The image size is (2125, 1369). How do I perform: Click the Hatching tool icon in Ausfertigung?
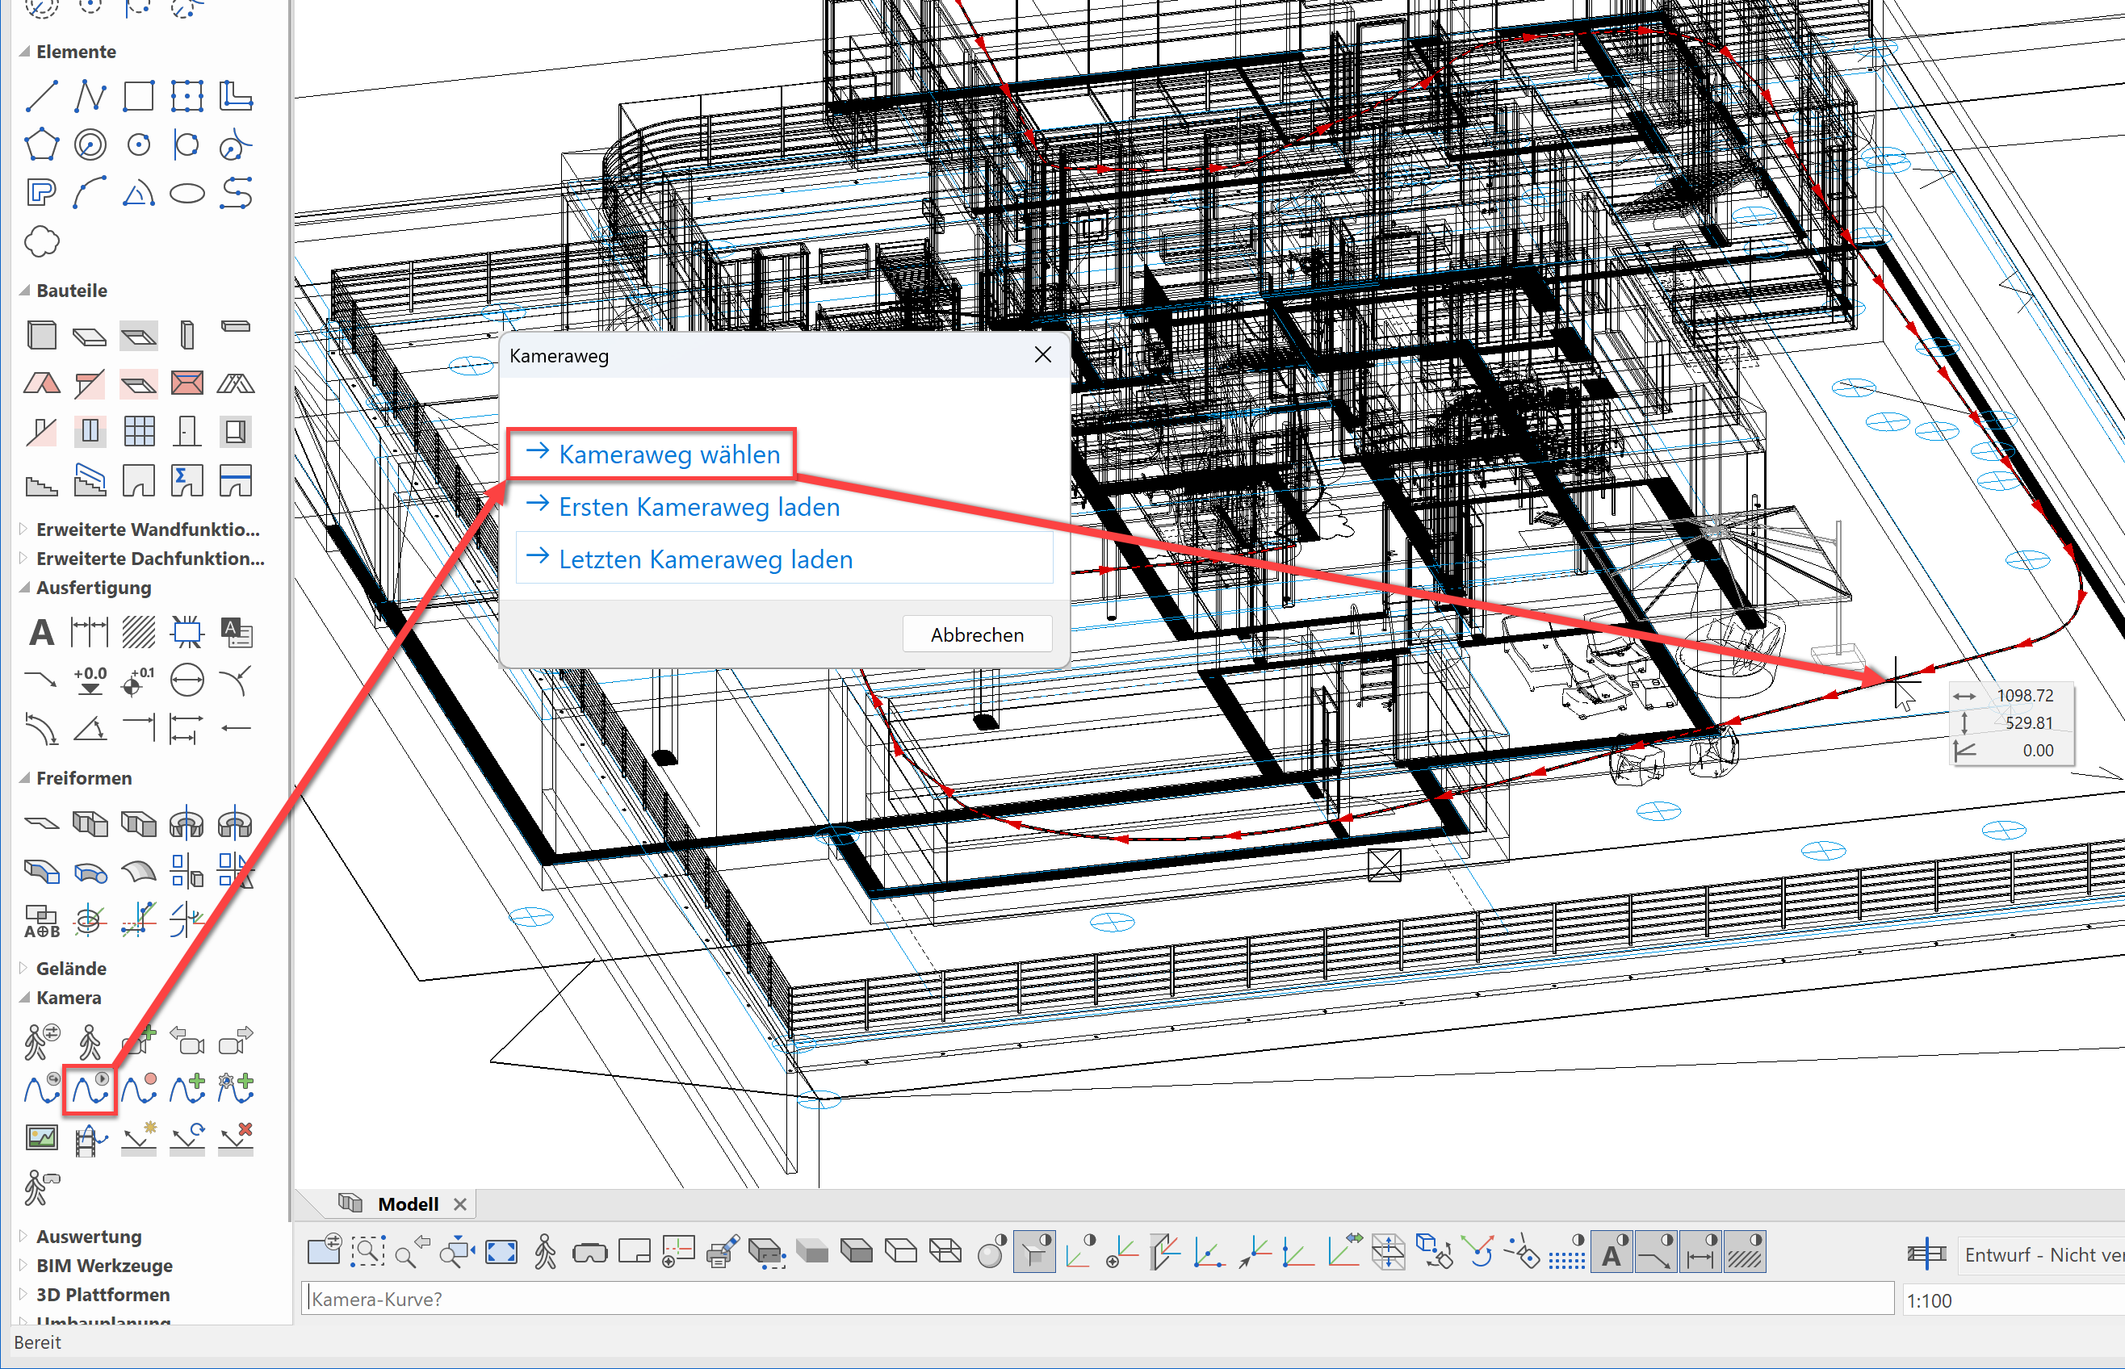tap(138, 633)
